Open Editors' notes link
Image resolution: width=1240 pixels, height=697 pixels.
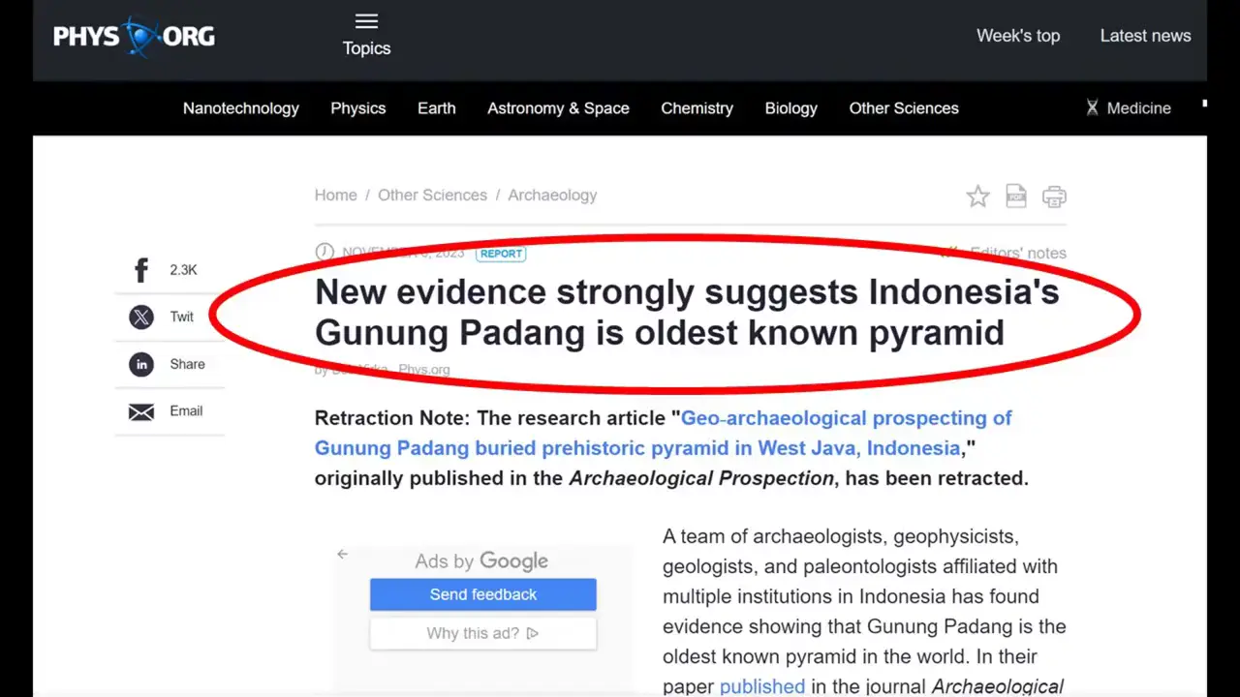tap(1017, 253)
